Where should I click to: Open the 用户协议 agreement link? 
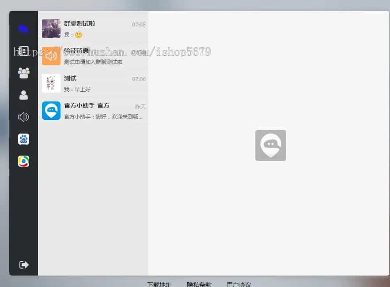(239, 284)
